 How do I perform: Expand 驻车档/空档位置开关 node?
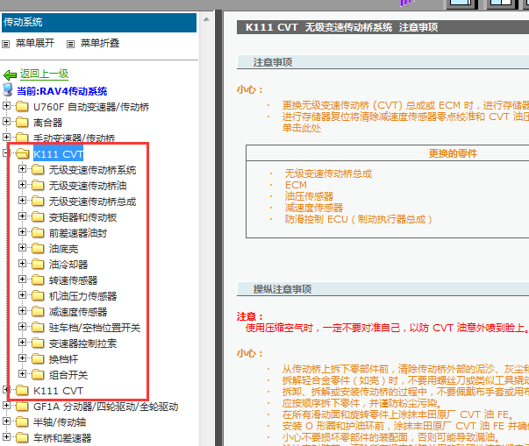tap(22, 327)
